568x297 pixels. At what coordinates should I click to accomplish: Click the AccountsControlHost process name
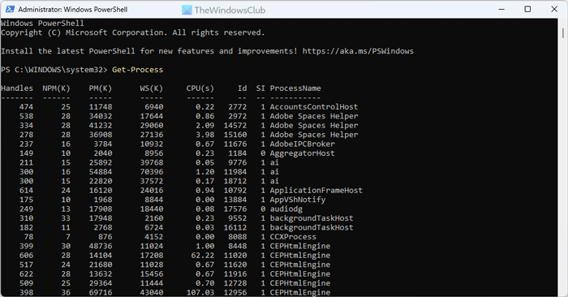pos(314,107)
